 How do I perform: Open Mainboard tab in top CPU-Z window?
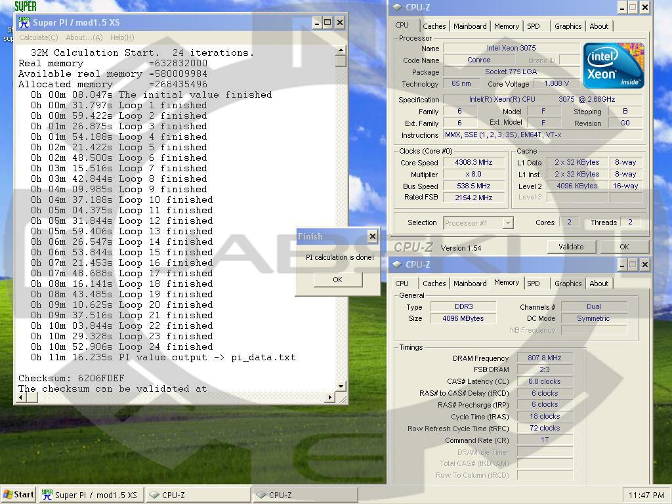pyautogui.click(x=470, y=26)
